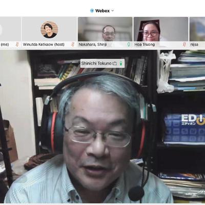
Task: Open the Webex title dropdown chevron
Action: point(112,11)
